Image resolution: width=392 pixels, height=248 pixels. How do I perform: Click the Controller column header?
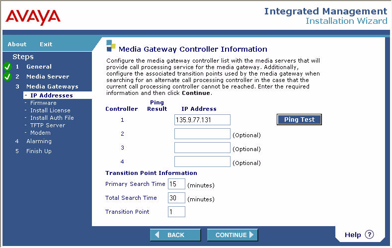(x=122, y=109)
